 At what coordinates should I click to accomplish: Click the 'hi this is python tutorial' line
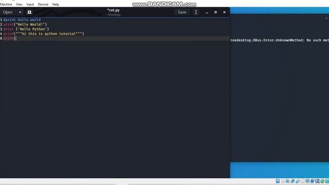(x=44, y=33)
